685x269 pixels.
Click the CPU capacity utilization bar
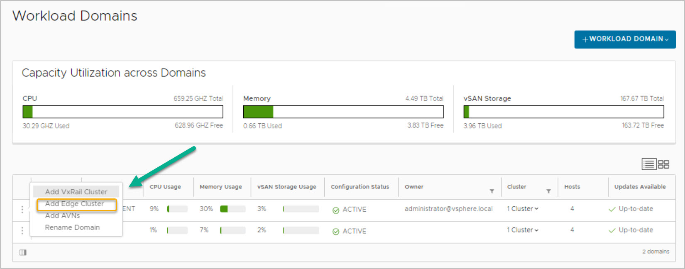point(122,112)
